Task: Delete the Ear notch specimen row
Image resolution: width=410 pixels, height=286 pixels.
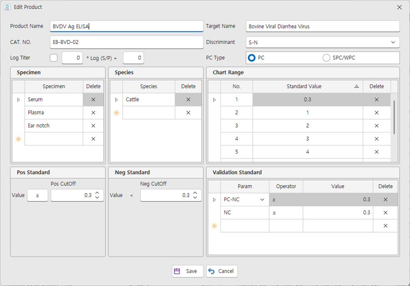Action: (x=93, y=126)
